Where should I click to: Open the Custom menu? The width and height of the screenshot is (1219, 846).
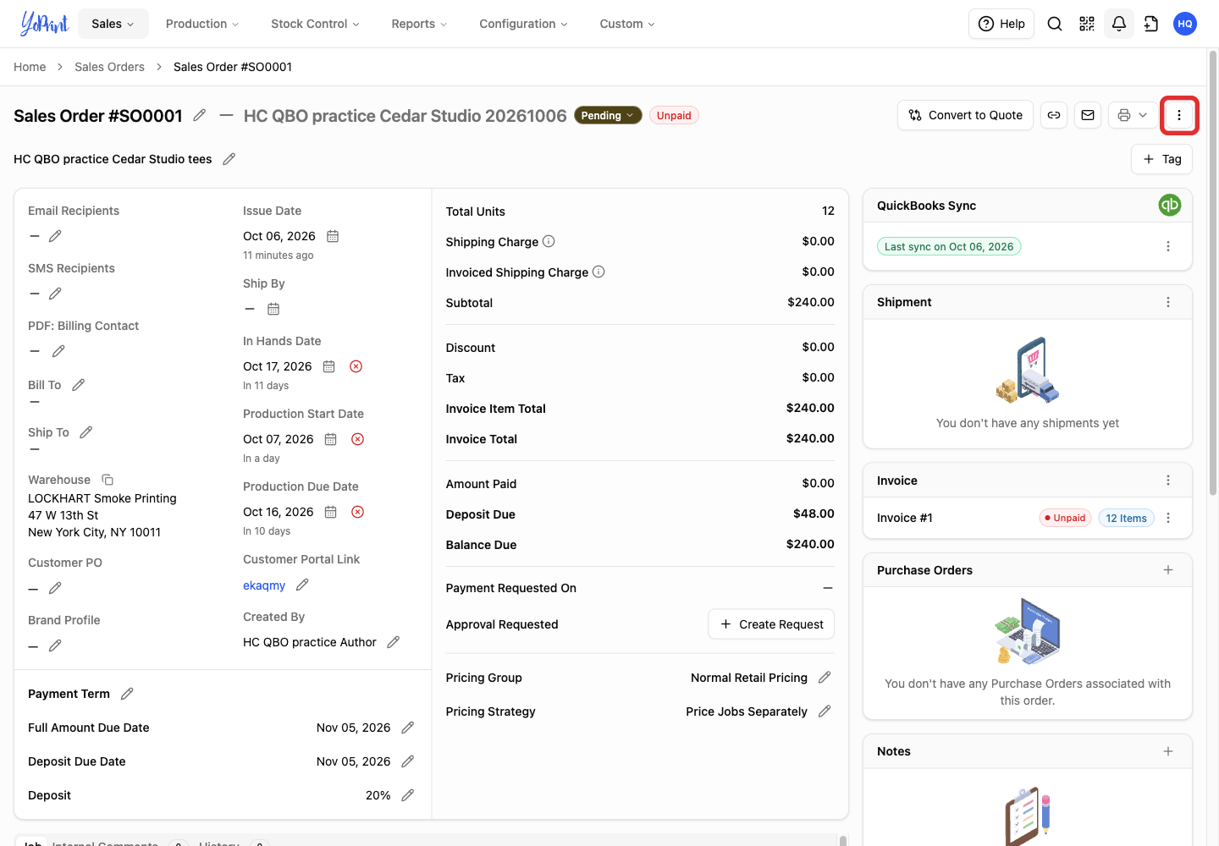627,24
